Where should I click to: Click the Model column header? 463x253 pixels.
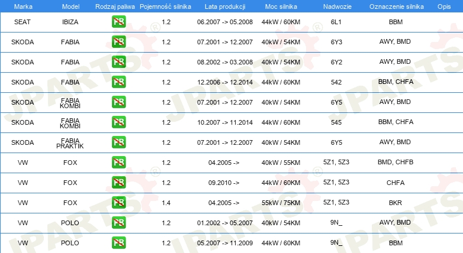[70, 7]
